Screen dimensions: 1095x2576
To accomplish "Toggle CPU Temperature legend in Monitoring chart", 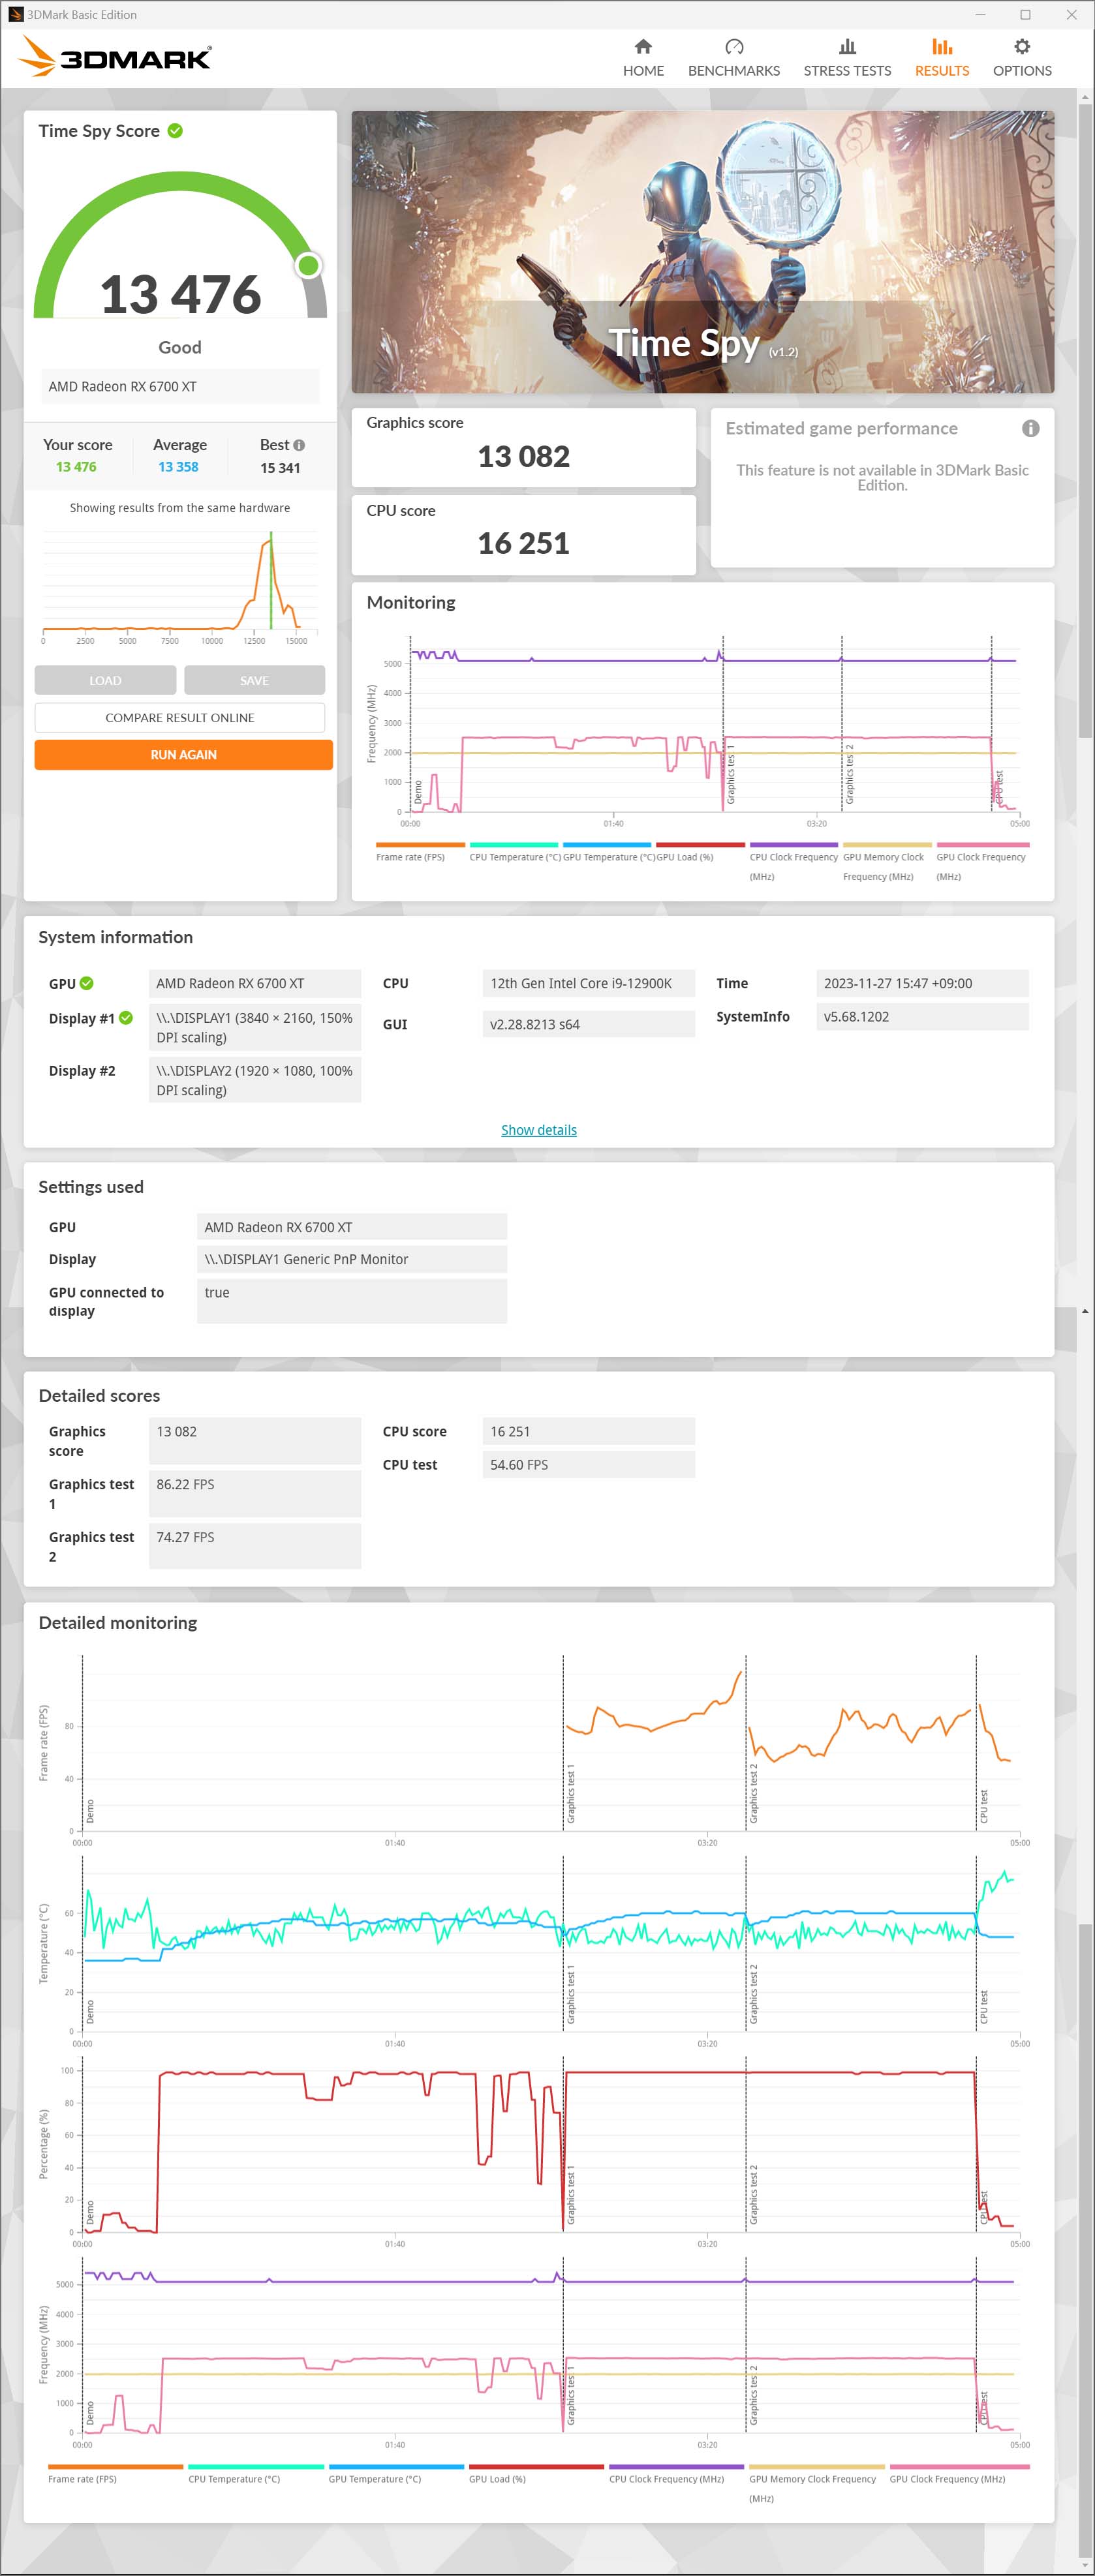I will click(514, 853).
